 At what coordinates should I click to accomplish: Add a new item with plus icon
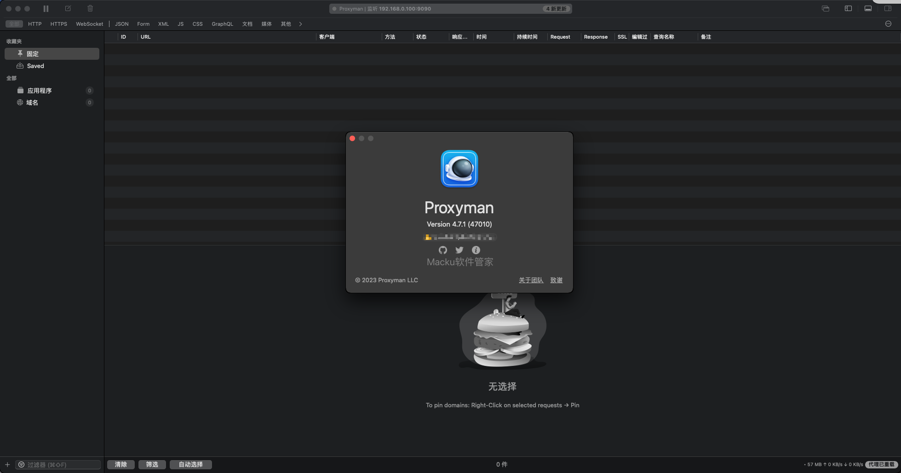point(7,465)
